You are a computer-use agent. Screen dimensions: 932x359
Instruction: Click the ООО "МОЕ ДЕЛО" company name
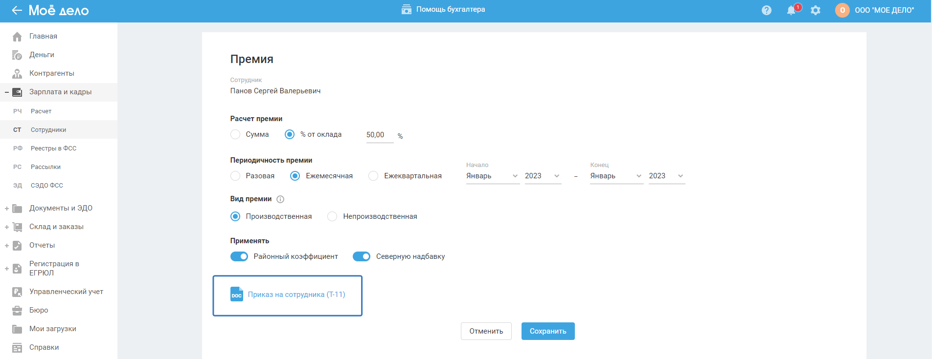[x=885, y=10]
